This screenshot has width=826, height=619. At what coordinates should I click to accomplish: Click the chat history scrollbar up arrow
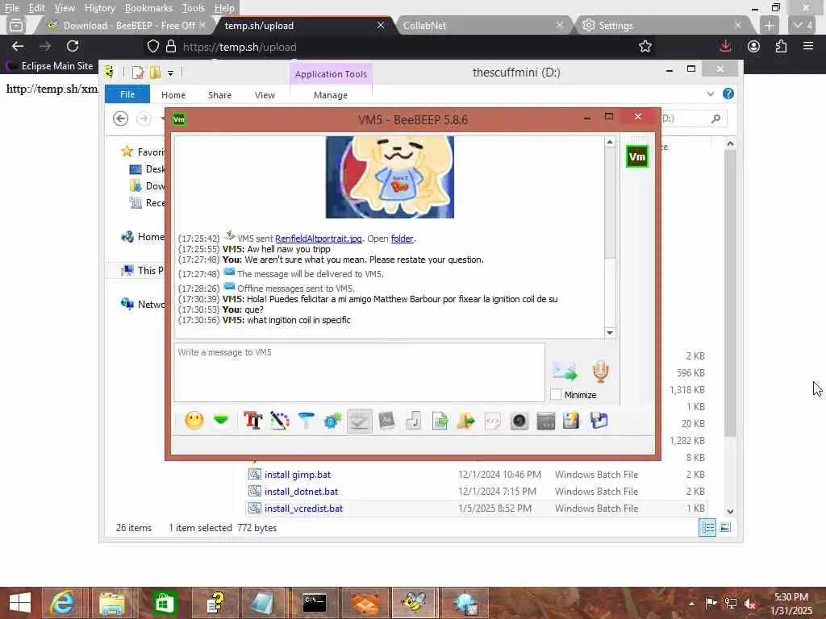coord(610,142)
